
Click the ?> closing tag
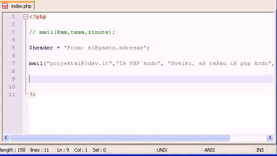(32, 94)
